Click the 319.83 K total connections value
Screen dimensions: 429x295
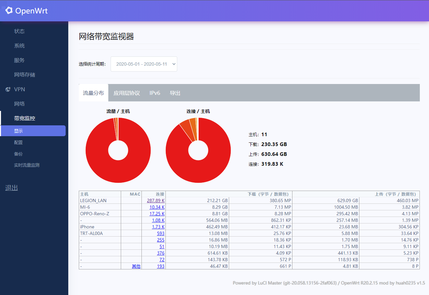(272, 164)
